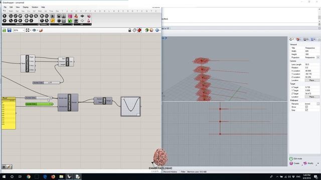
Task: Click the slider wired to Line SDL Length
Action: tap(46, 82)
